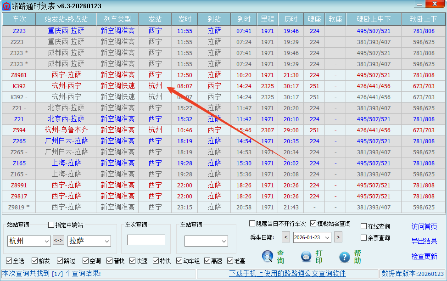Click the <-> station swap icon

[x=59, y=240]
